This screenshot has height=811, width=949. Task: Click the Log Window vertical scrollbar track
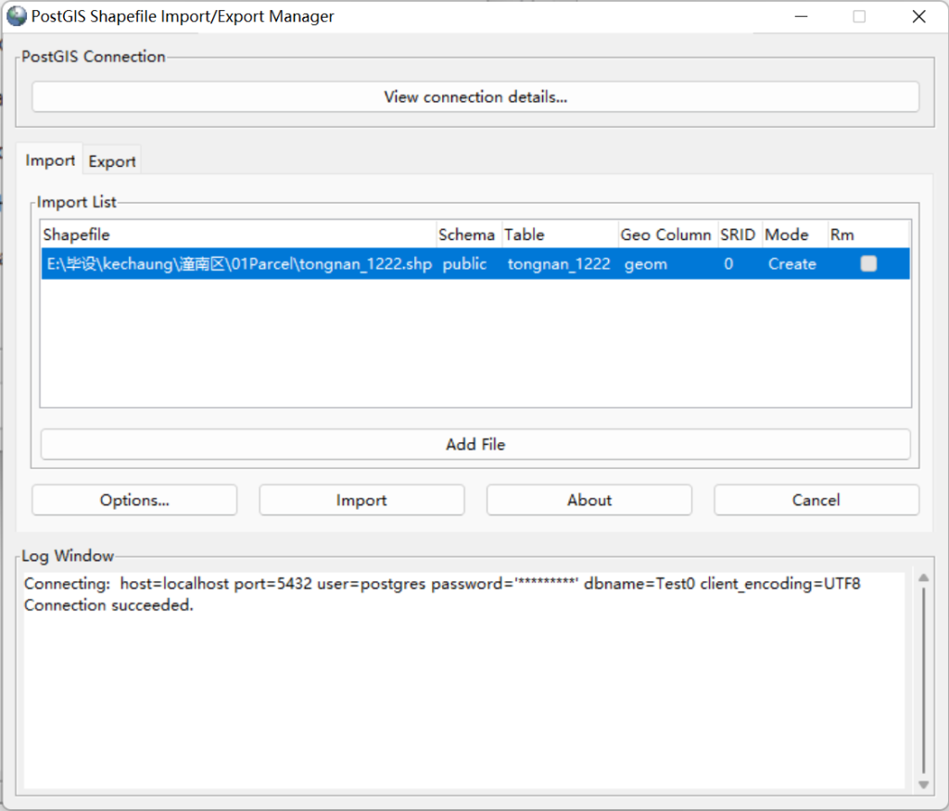tap(924, 681)
